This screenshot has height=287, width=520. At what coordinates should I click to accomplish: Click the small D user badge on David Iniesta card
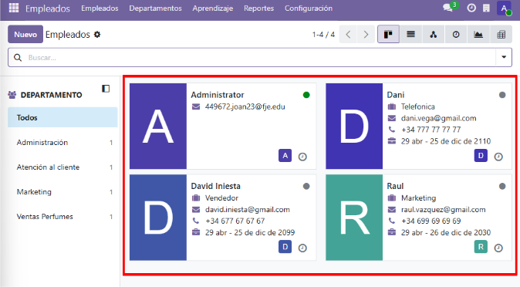click(x=285, y=247)
